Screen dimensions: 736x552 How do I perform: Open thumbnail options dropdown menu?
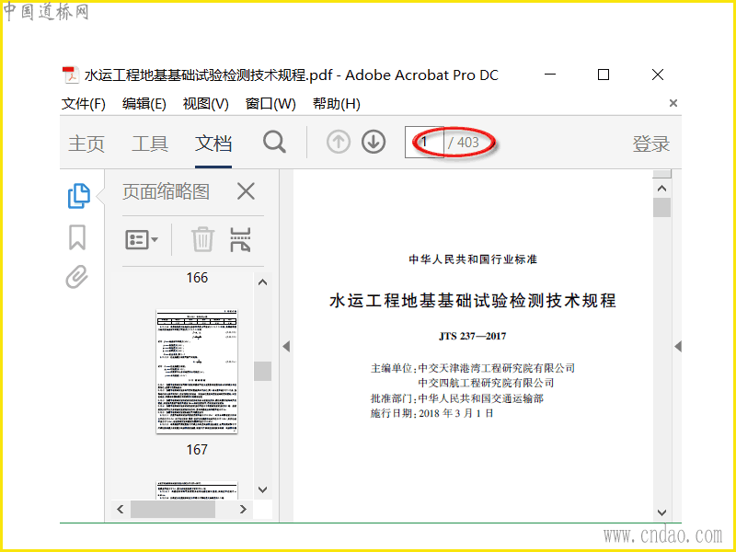[x=142, y=240]
